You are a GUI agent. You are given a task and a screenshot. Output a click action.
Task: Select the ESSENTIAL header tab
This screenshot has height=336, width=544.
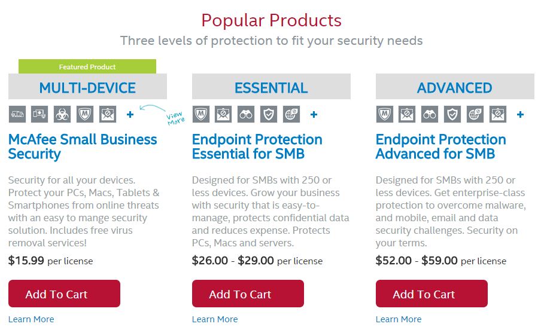(x=271, y=87)
